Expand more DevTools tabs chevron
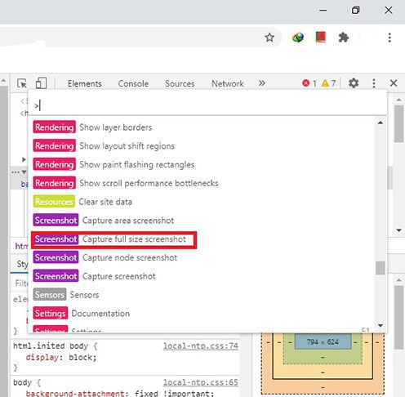Screen dimensions: 405x397 262,83
